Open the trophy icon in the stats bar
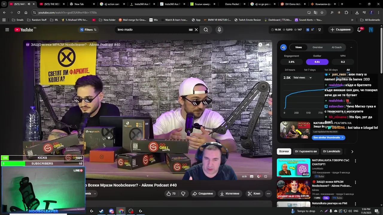The height and width of the screenshot is (215, 383). tap(320, 30)
